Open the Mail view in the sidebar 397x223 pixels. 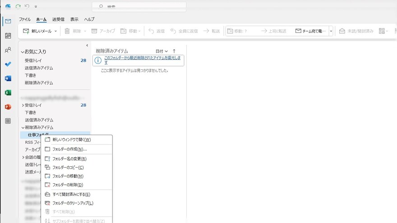tap(8, 21)
